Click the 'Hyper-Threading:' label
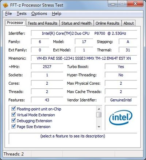Screen dimensions: 146x160 [82, 75]
